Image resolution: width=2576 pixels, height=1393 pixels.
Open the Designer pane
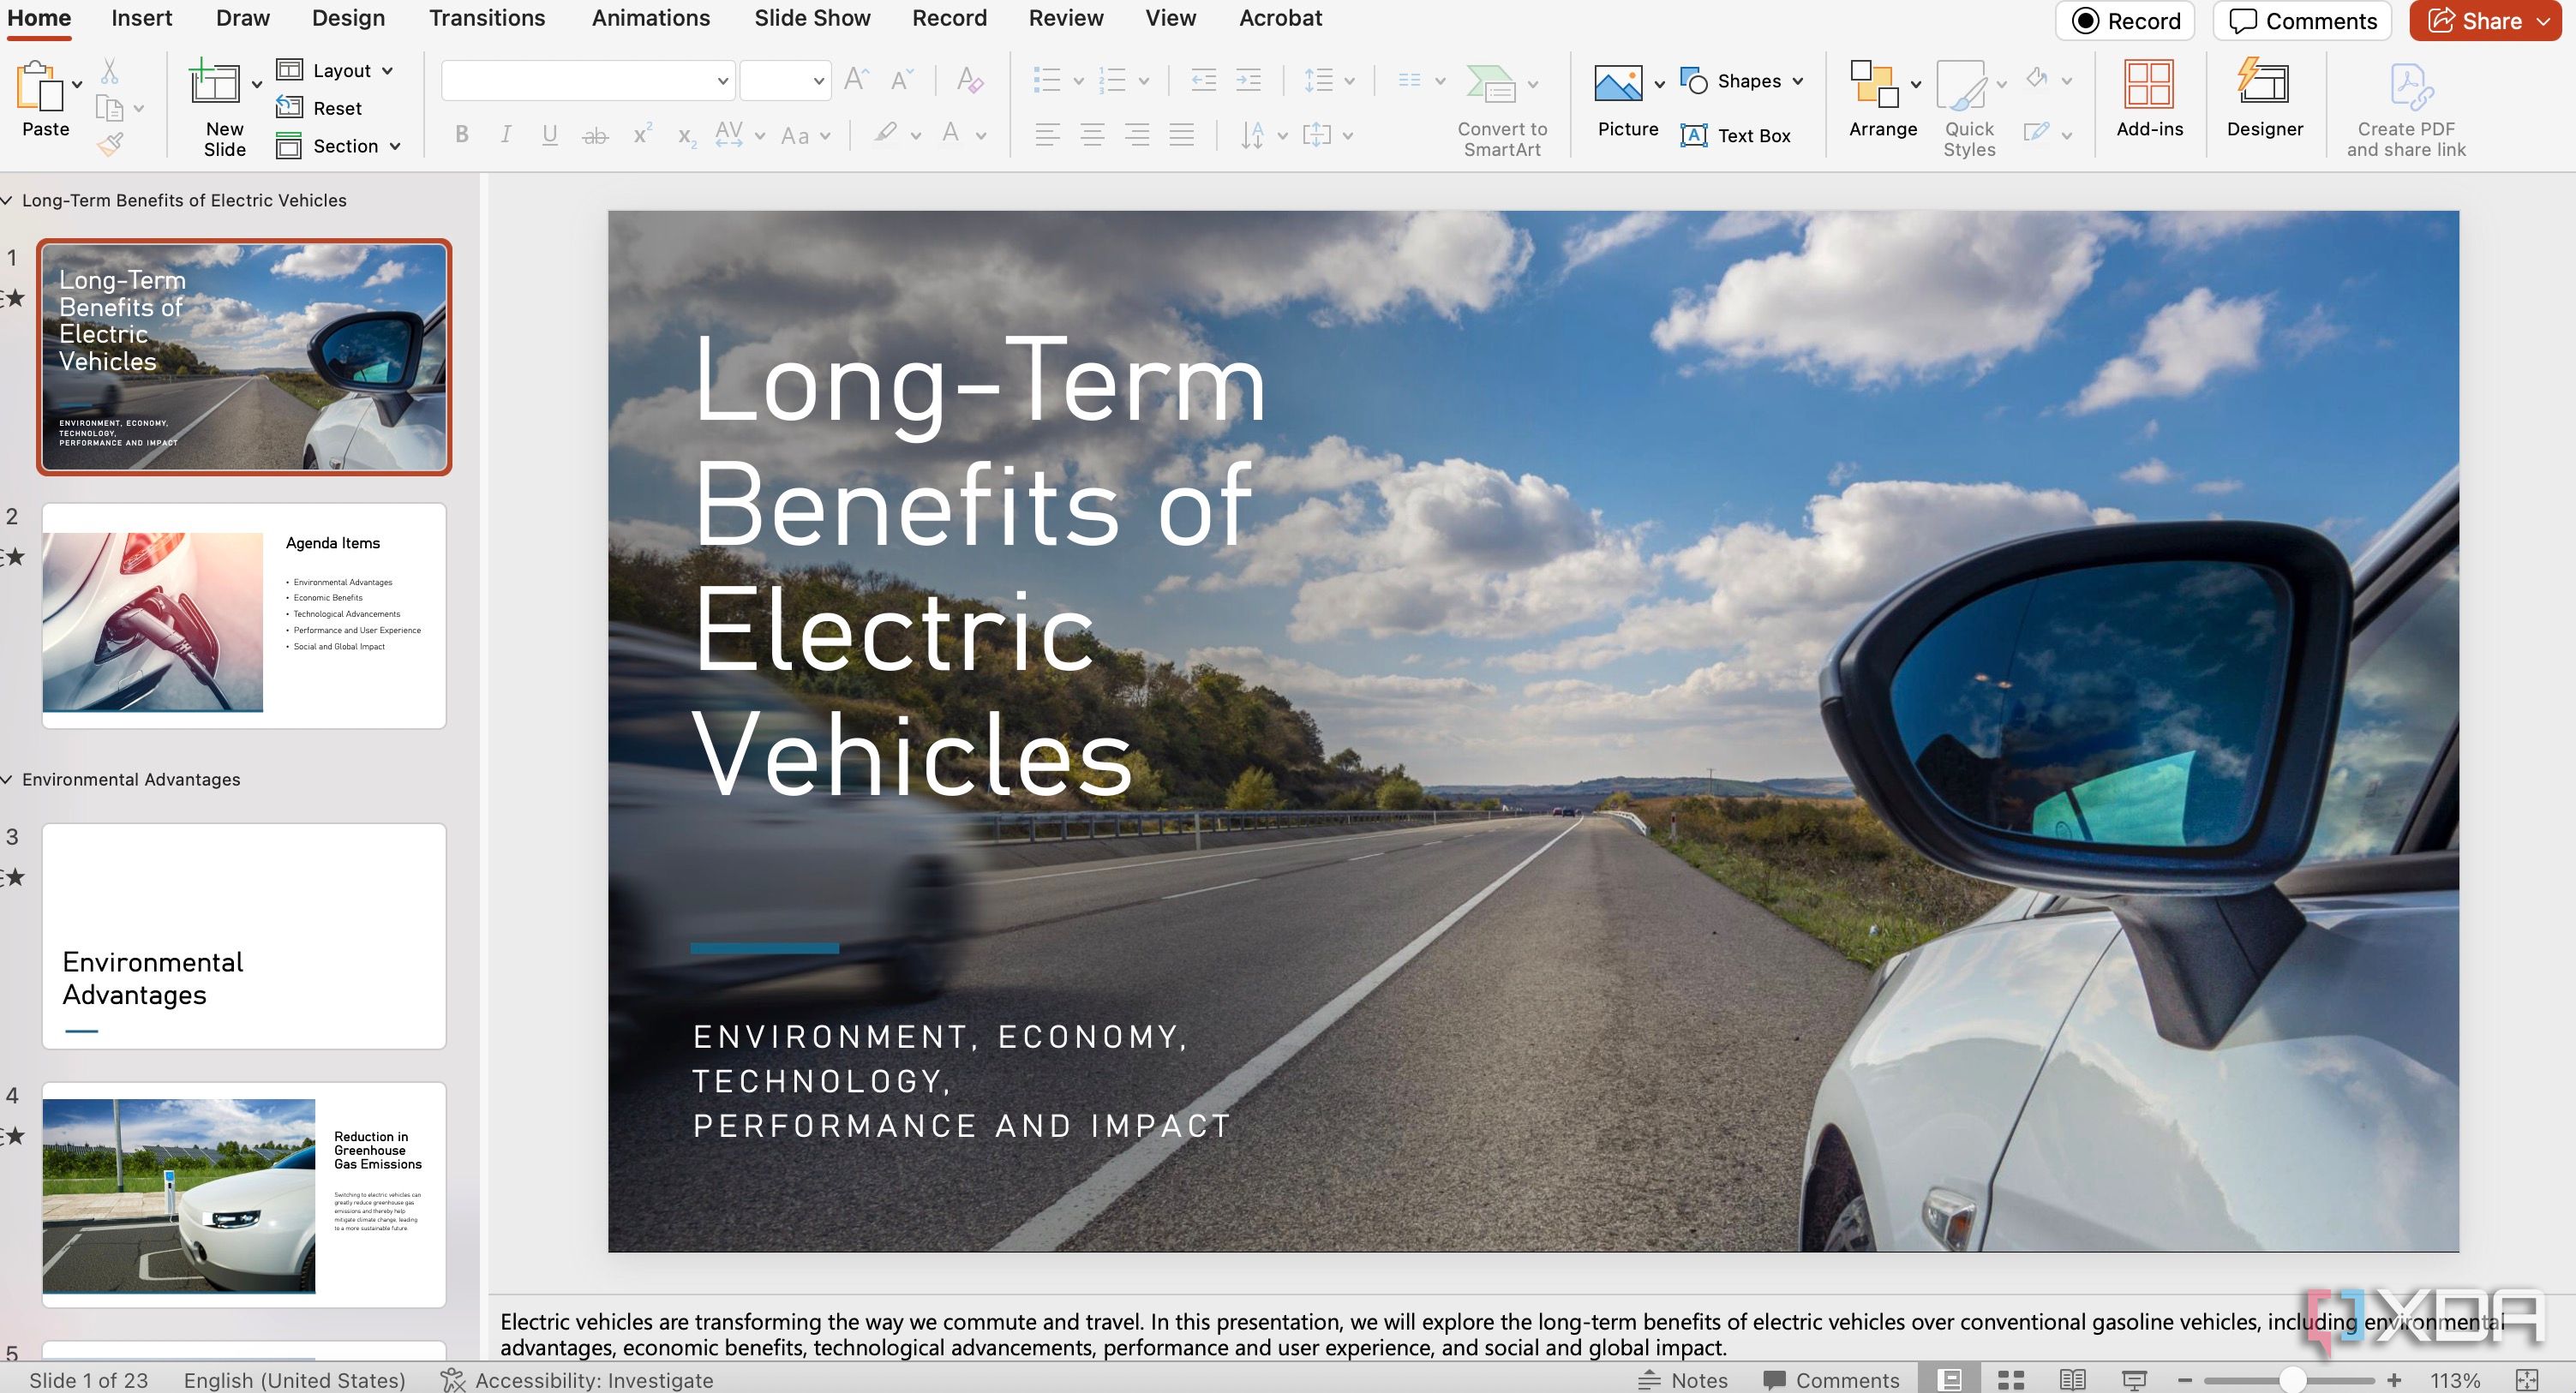pyautogui.click(x=2263, y=100)
